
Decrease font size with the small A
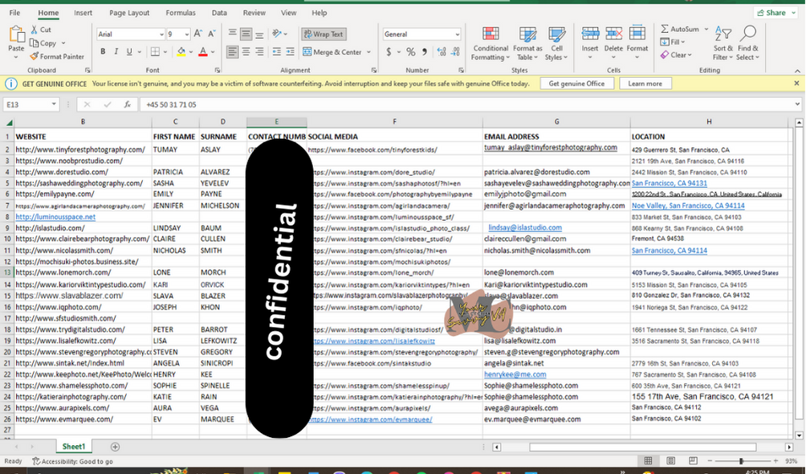pos(211,34)
